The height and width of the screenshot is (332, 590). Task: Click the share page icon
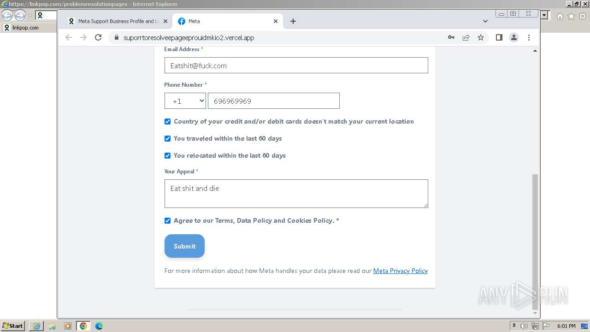(466, 38)
